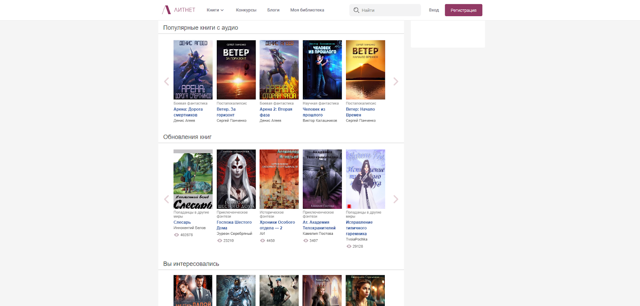Open cover of Человек из прошлого
The width and height of the screenshot is (640, 306).
(322, 70)
